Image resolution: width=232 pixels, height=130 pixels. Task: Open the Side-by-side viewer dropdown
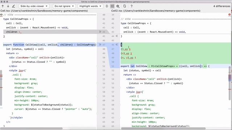coord(34,6)
